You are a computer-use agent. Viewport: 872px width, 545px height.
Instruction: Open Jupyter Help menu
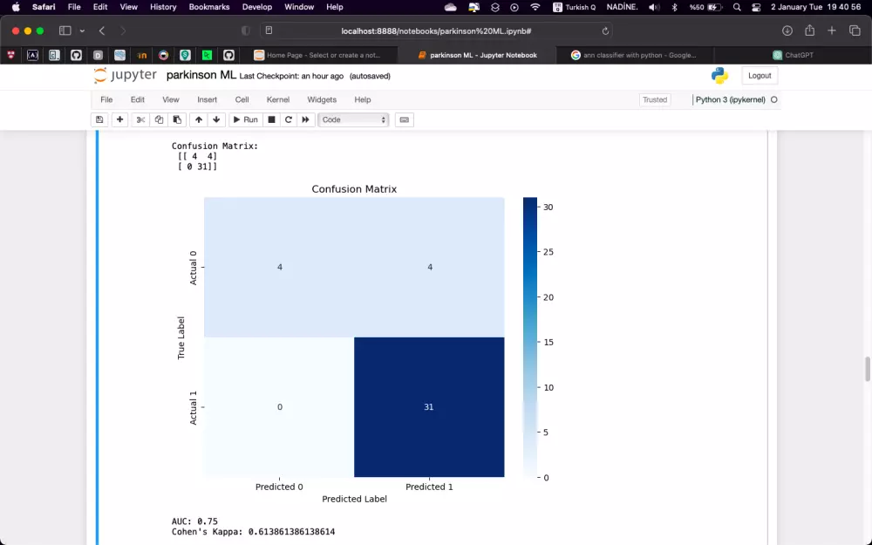(363, 99)
